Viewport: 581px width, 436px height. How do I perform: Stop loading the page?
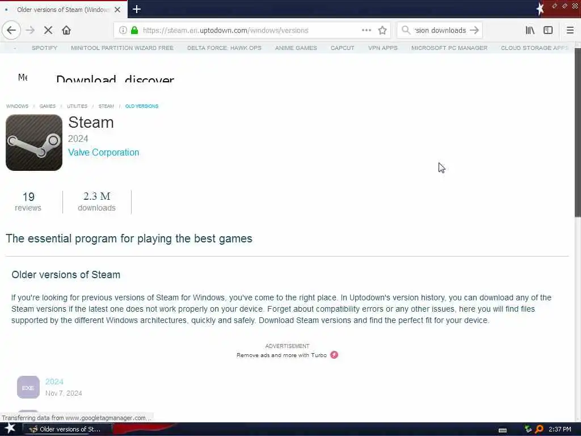[x=48, y=31]
